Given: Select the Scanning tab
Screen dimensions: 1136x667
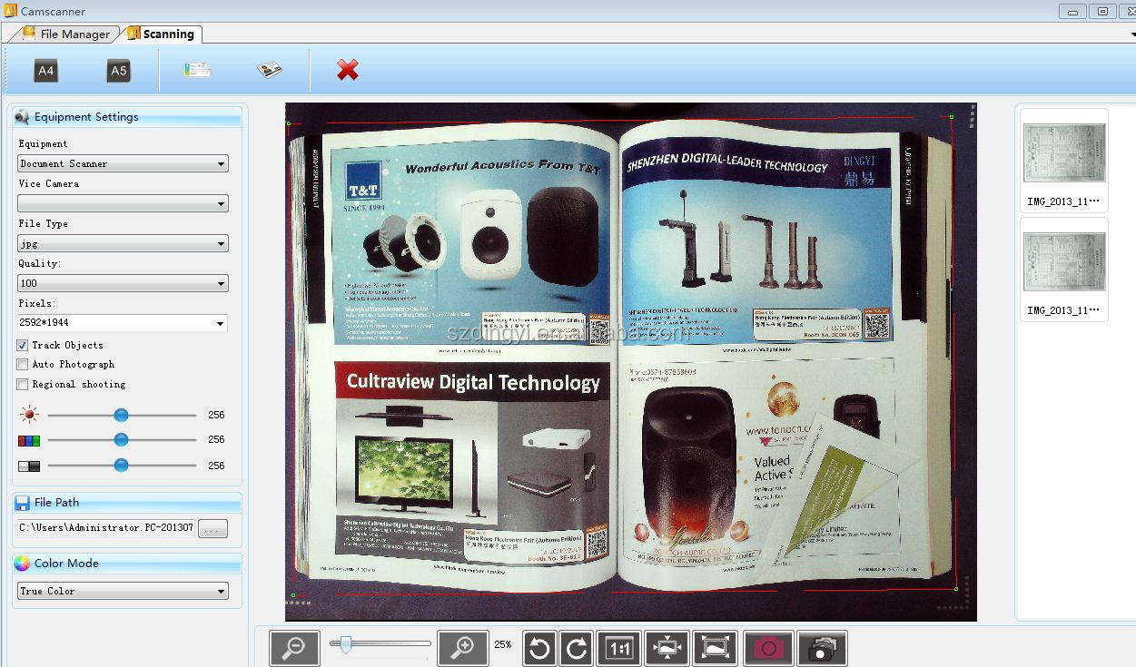Looking at the screenshot, I should coord(162,34).
